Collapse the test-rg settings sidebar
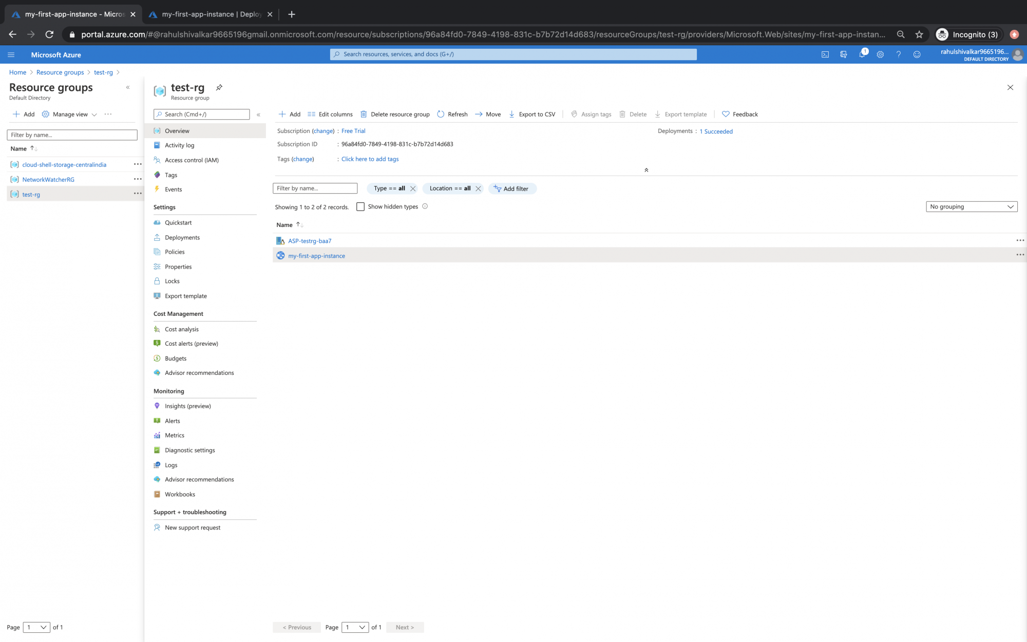The height and width of the screenshot is (642, 1027). [259, 115]
